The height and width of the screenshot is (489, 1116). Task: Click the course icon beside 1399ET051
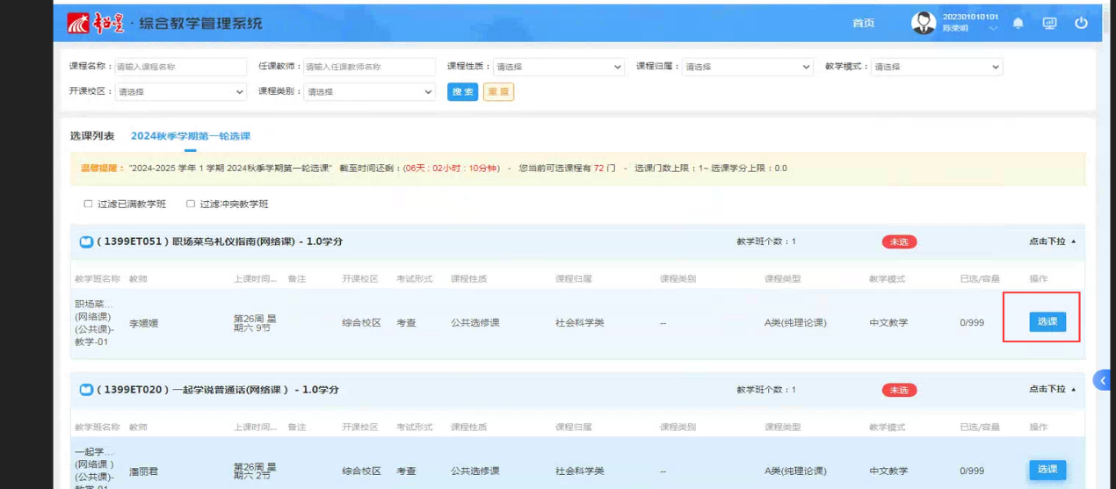click(x=86, y=241)
